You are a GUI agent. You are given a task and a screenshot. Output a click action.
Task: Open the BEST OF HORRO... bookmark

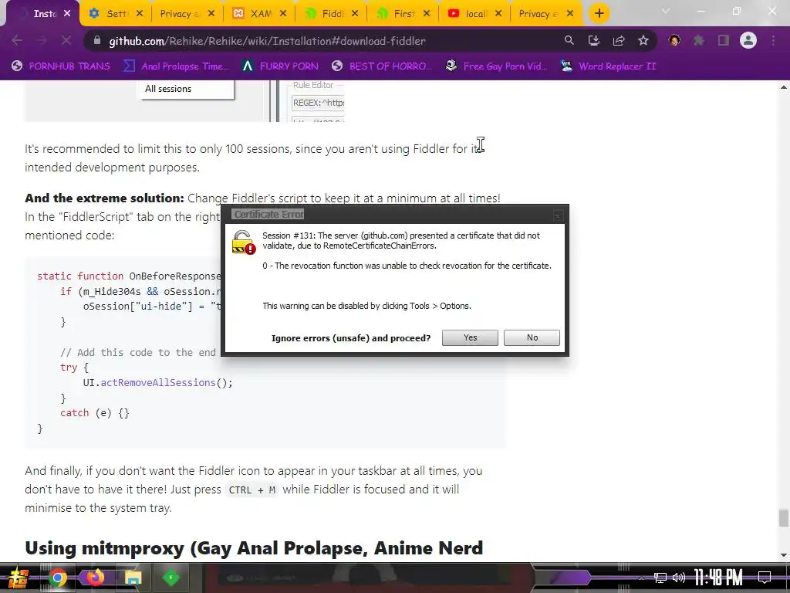[382, 66]
